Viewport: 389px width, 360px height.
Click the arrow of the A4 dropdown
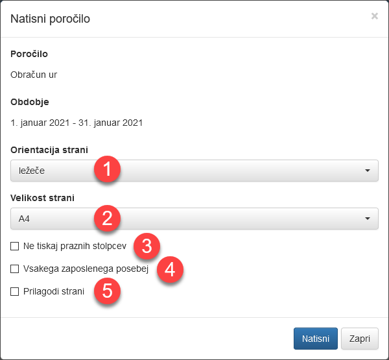(367, 219)
